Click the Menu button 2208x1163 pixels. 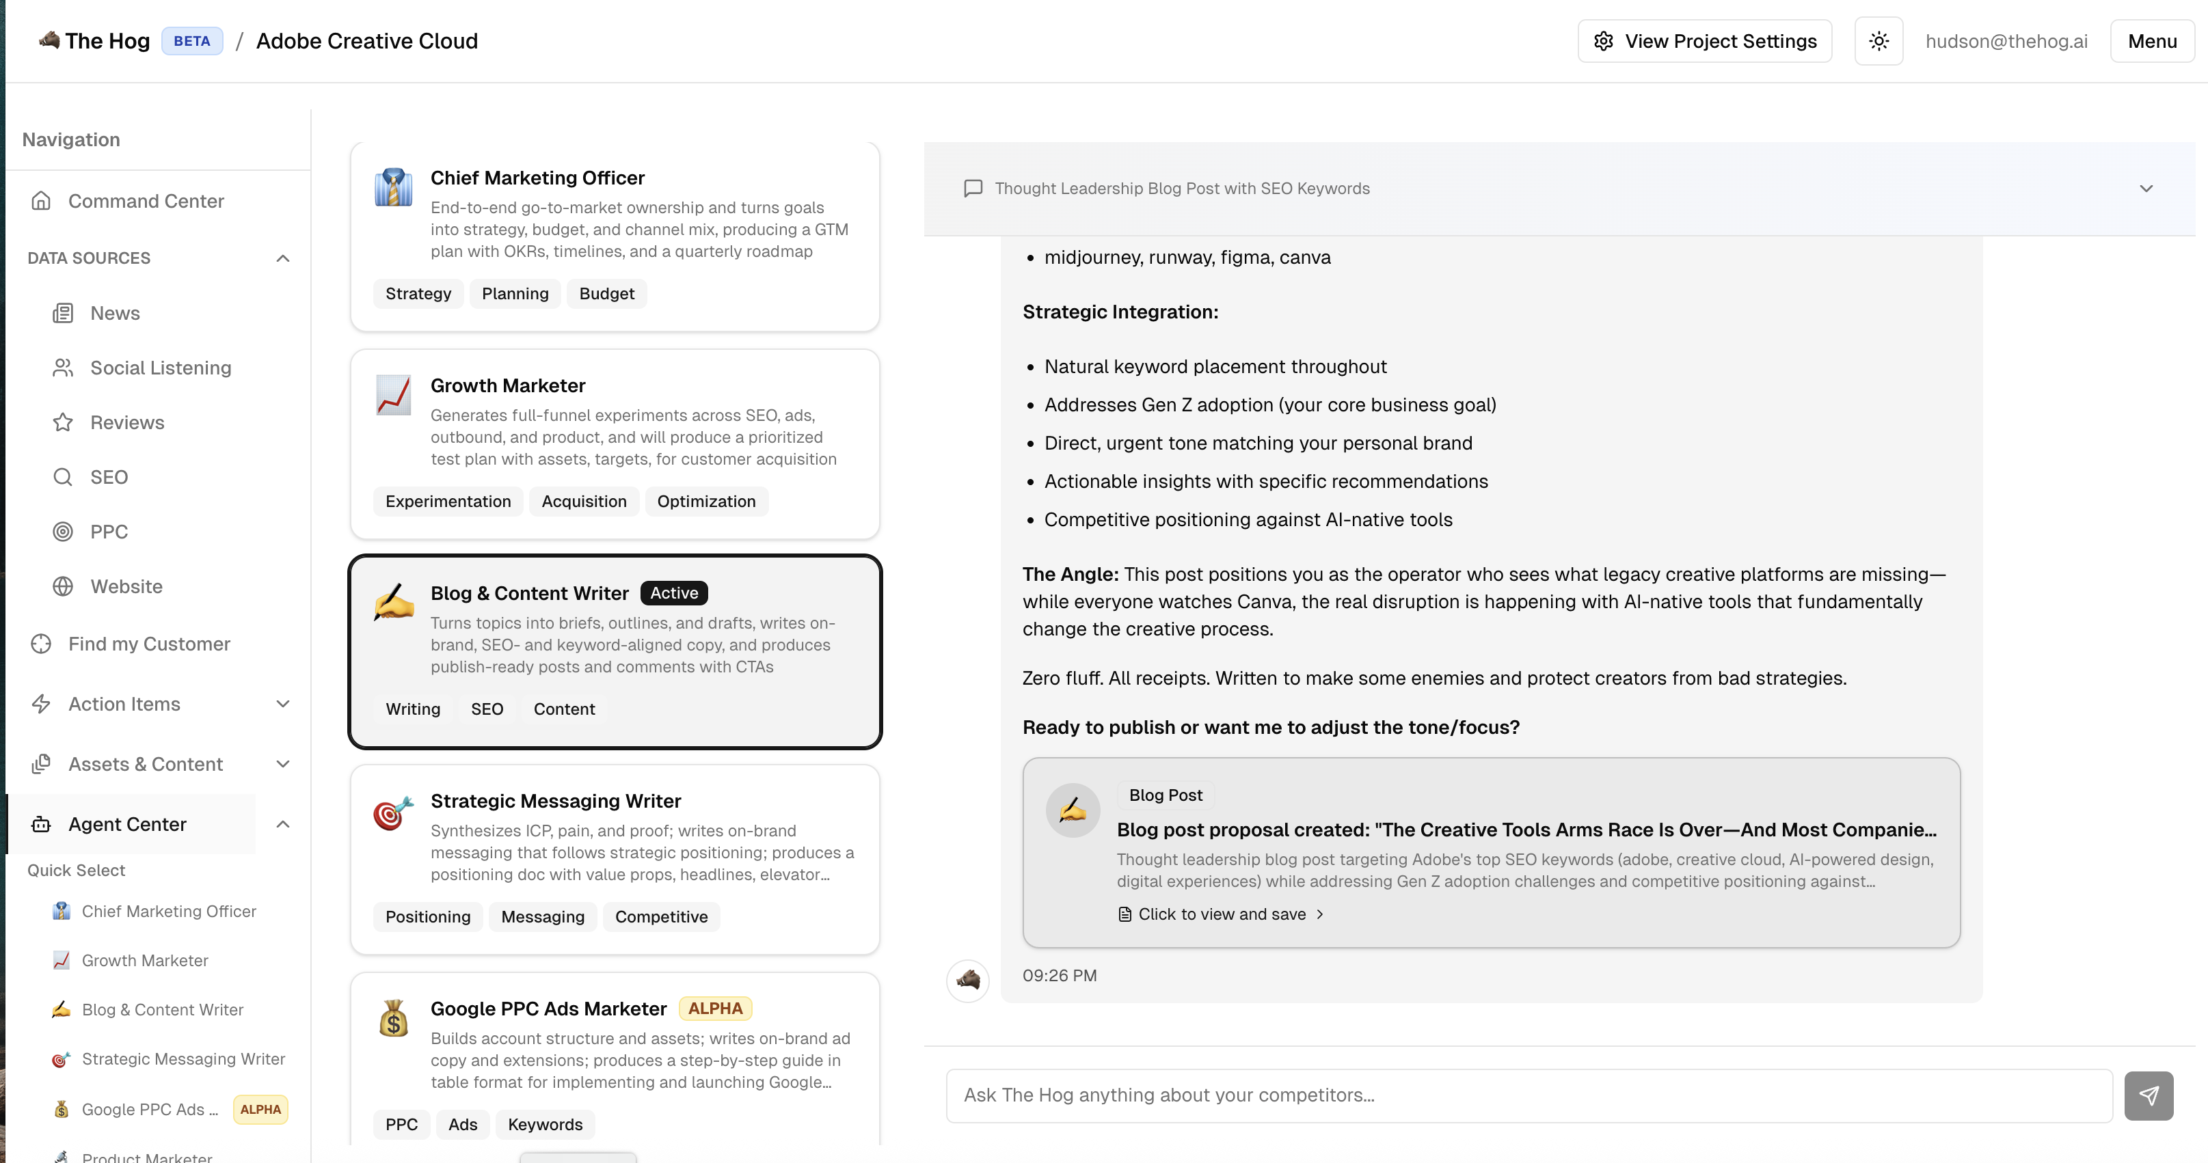click(2151, 41)
